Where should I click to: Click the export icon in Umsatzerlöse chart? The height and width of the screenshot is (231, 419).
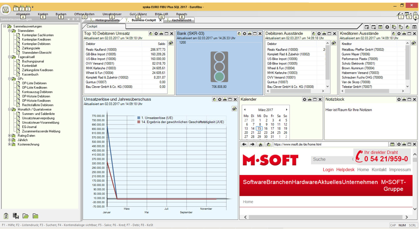pyautogui.click(x=234, y=109)
